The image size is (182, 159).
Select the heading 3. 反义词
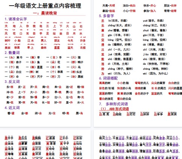[x=12, y=82]
